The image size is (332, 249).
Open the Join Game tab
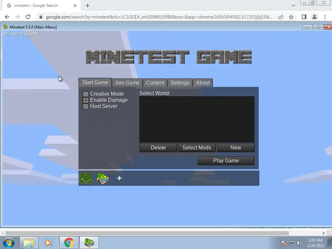(x=127, y=83)
